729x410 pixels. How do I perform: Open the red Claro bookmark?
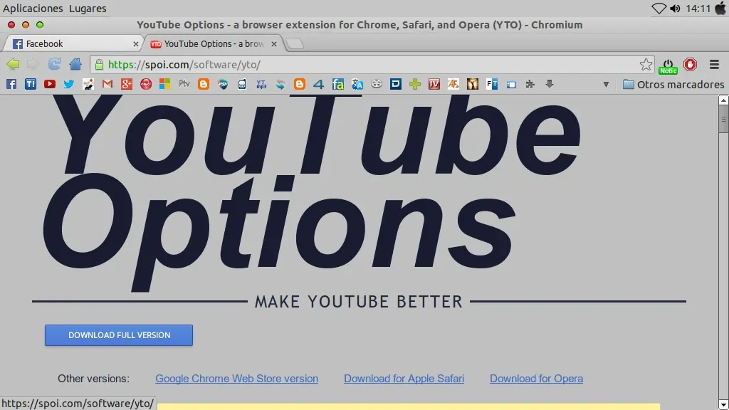[x=146, y=84]
